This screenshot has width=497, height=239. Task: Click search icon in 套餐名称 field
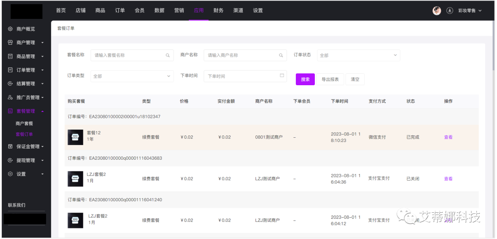168,55
